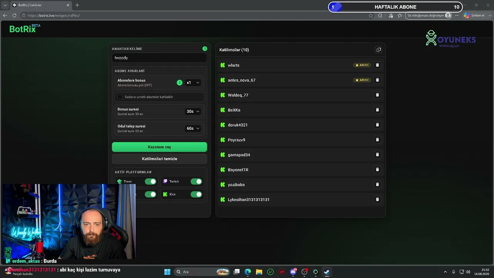Reload the page with refresh icon
Screen dimensions: 494x278
click(14, 15)
